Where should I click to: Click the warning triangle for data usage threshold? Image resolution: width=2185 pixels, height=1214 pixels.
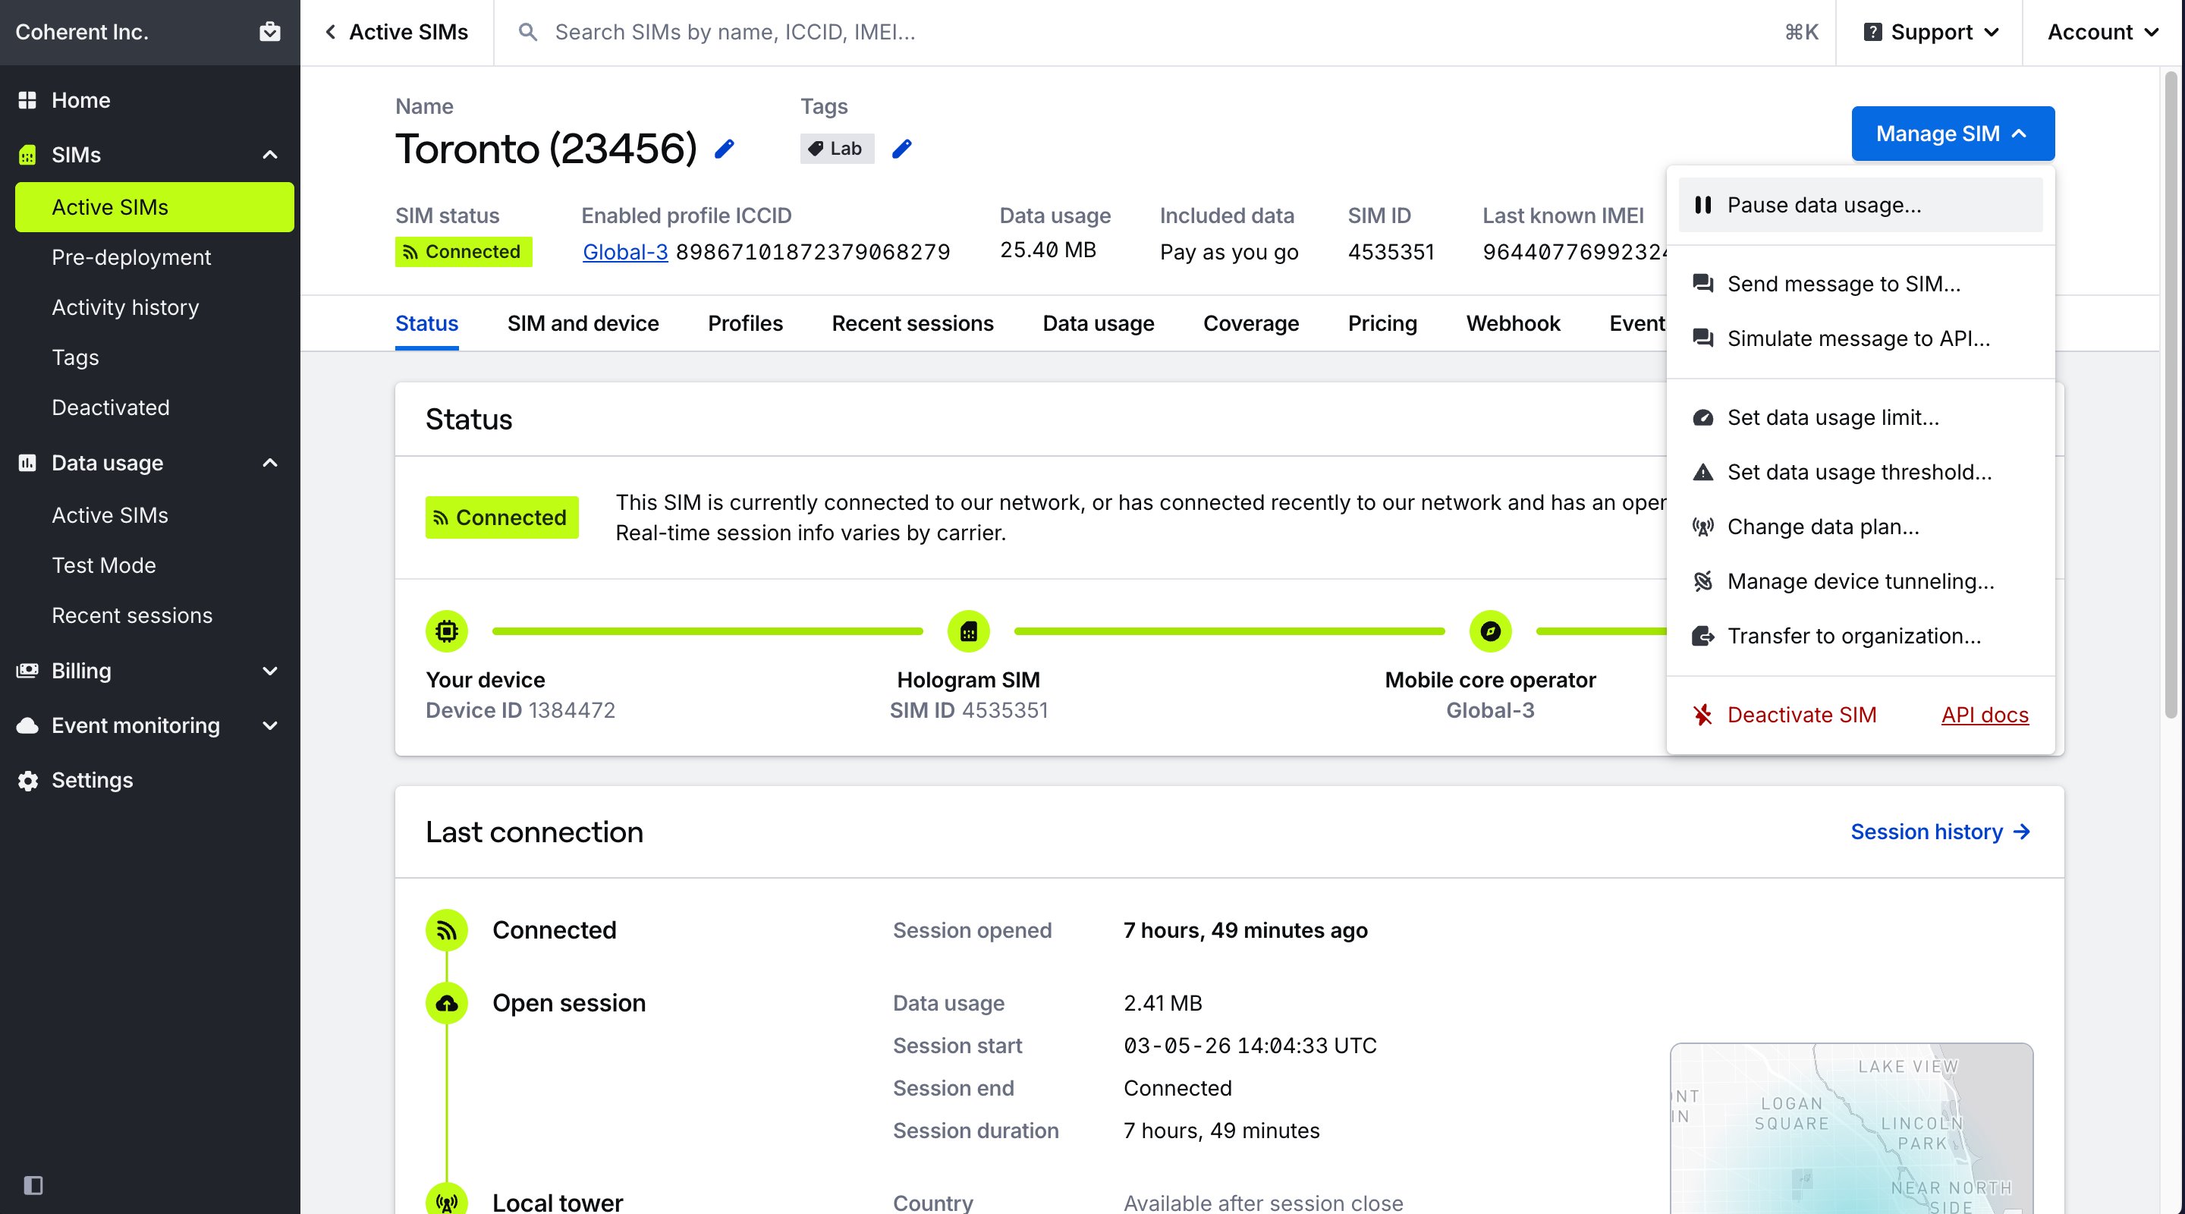coord(1702,472)
